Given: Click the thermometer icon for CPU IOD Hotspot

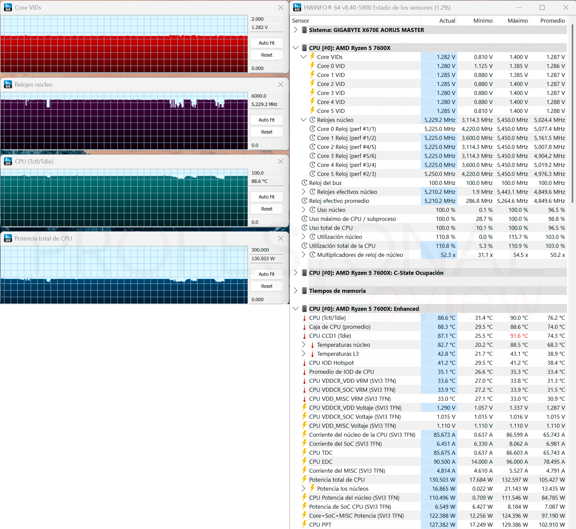Looking at the screenshot, I should tap(304, 363).
